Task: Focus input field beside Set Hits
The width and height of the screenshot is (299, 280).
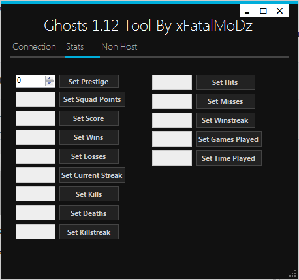Action: point(172,82)
